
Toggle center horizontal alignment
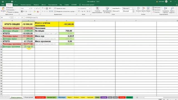pos(45,11)
